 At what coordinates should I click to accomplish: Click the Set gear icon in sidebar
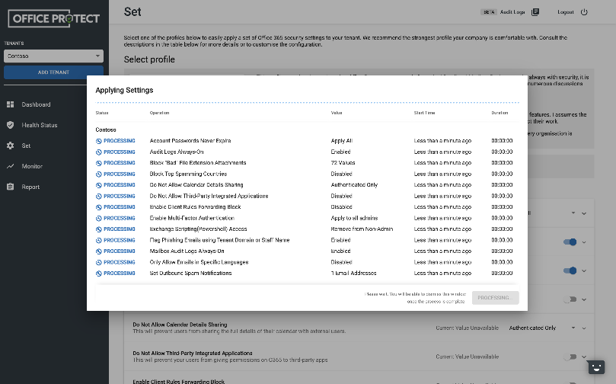click(x=11, y=146)
